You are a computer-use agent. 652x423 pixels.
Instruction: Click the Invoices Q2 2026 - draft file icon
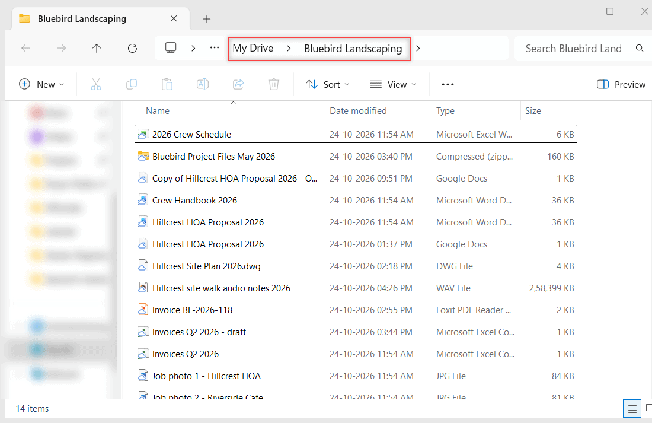pyautogui.click(x=143, y=332)
